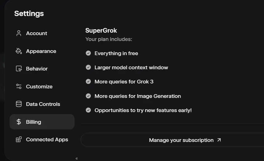Click the Everything in free checkmark
This screenshot has height=161, width=264.
88,53
